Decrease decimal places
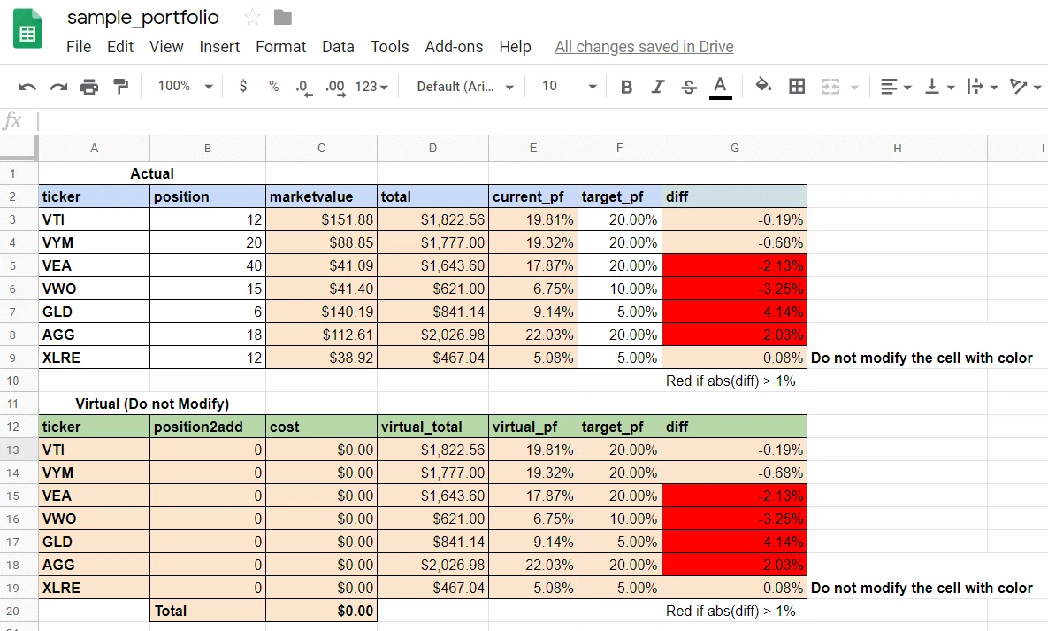Viewport: 1048px width, 631px height. click(304, 87)
